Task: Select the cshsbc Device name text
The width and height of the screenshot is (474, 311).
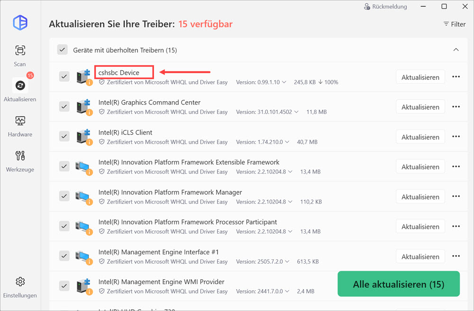Action: click(119, 73)
